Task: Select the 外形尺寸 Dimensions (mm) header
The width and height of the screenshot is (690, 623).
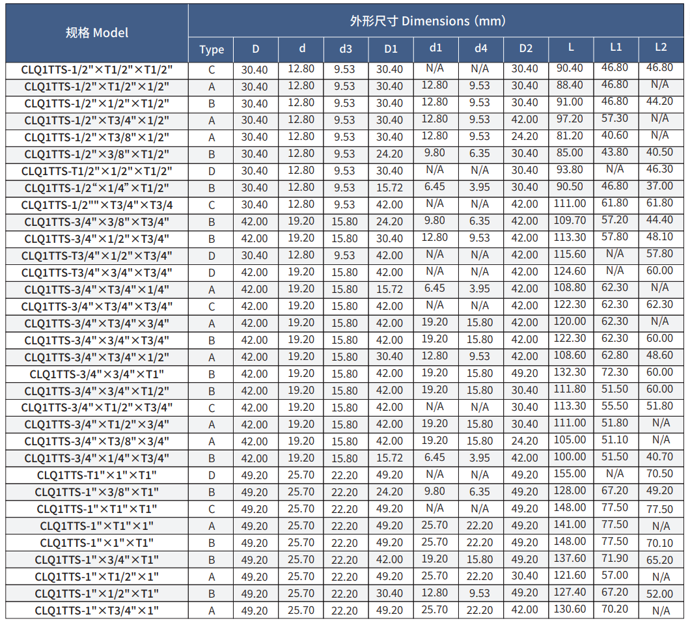Action: click(x=436, y=21)
